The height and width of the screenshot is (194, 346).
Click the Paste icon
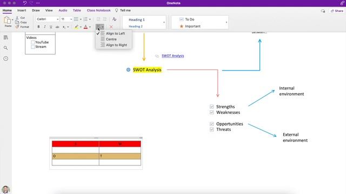tap(7, 20)
